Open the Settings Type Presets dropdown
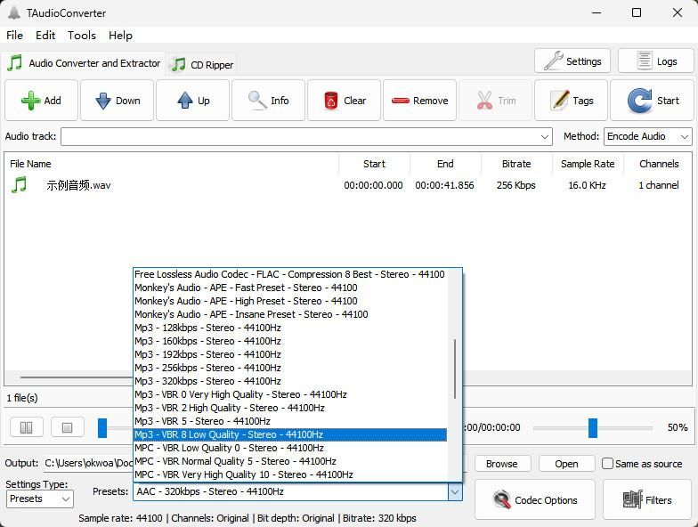Image resolution: width=698 pixels, height=527 pixels. click(x=39, y=499)
